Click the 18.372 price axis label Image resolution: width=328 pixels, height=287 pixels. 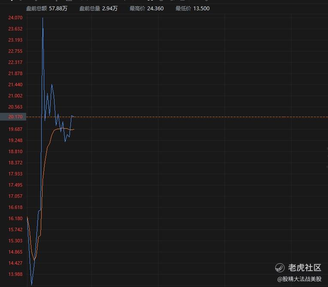(15, 163)
